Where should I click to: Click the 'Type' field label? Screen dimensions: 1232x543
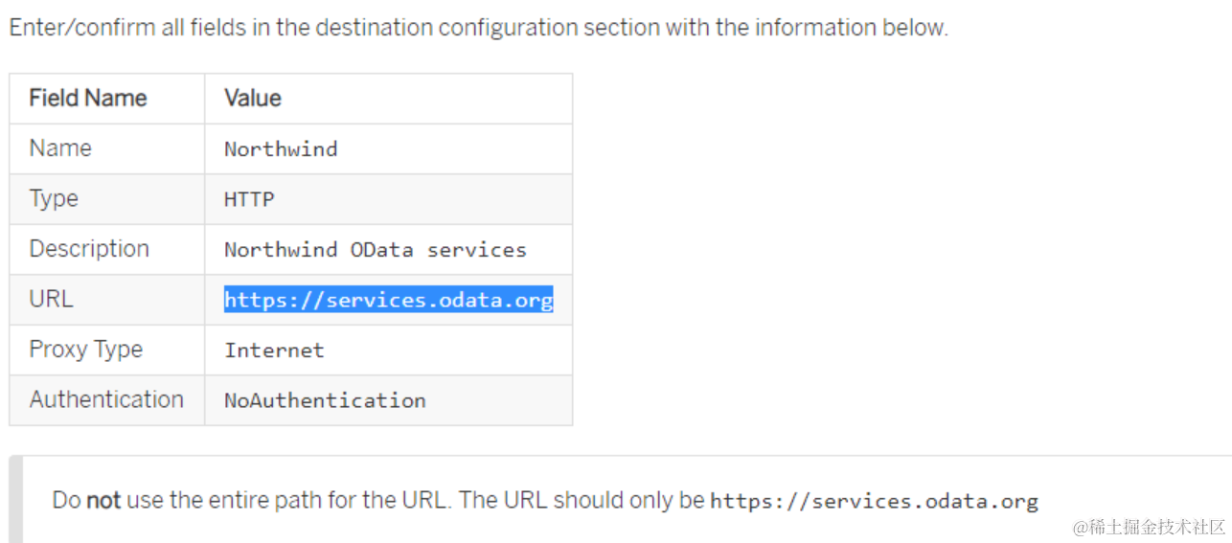pyautogui.click(x=54, y=198)
